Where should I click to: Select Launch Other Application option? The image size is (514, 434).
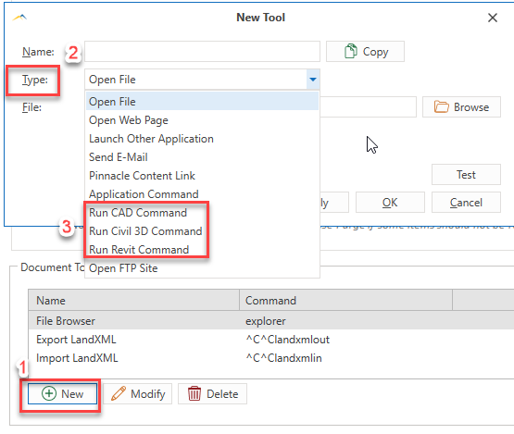pyautogui.click(x=202, y=139)
